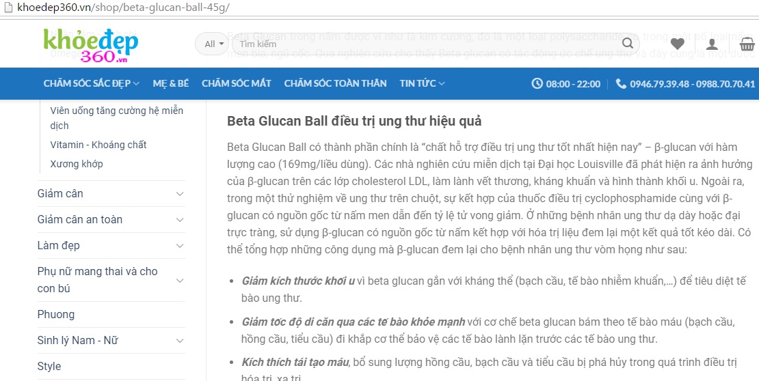This screenshot has height=381, width=759.
Task: Open the wishlist heart icon
Action: click(677, 44)
